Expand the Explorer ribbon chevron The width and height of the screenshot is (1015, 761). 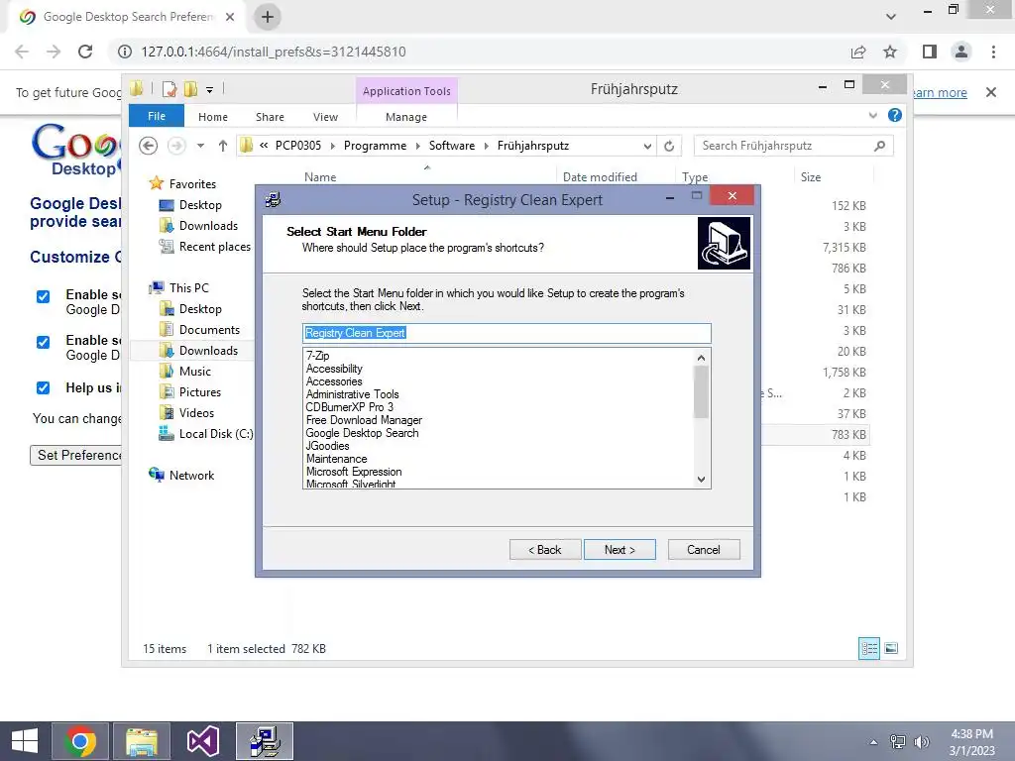pyautogui.click(x=873, y=115)
